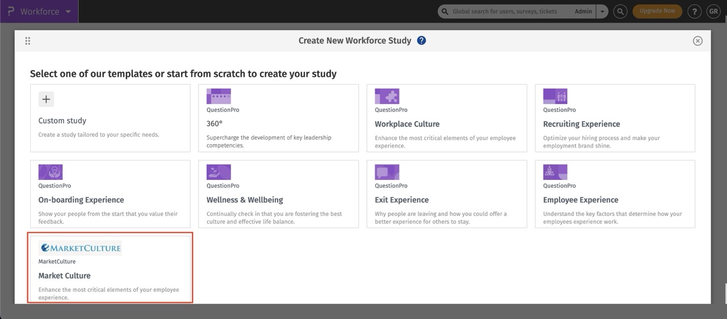Choose the Market Culture template card

(x=110, y=267)
